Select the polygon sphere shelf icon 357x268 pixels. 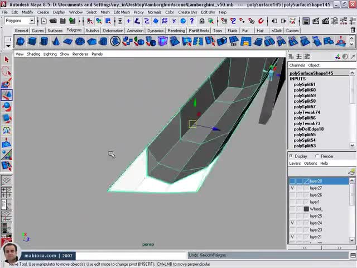21,41
